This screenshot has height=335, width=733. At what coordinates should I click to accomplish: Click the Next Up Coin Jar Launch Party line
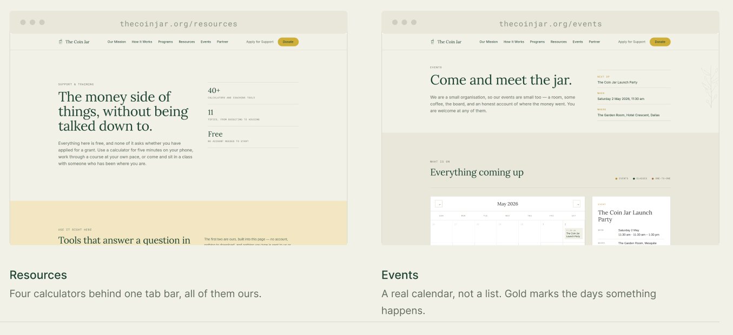pos(617,83)
